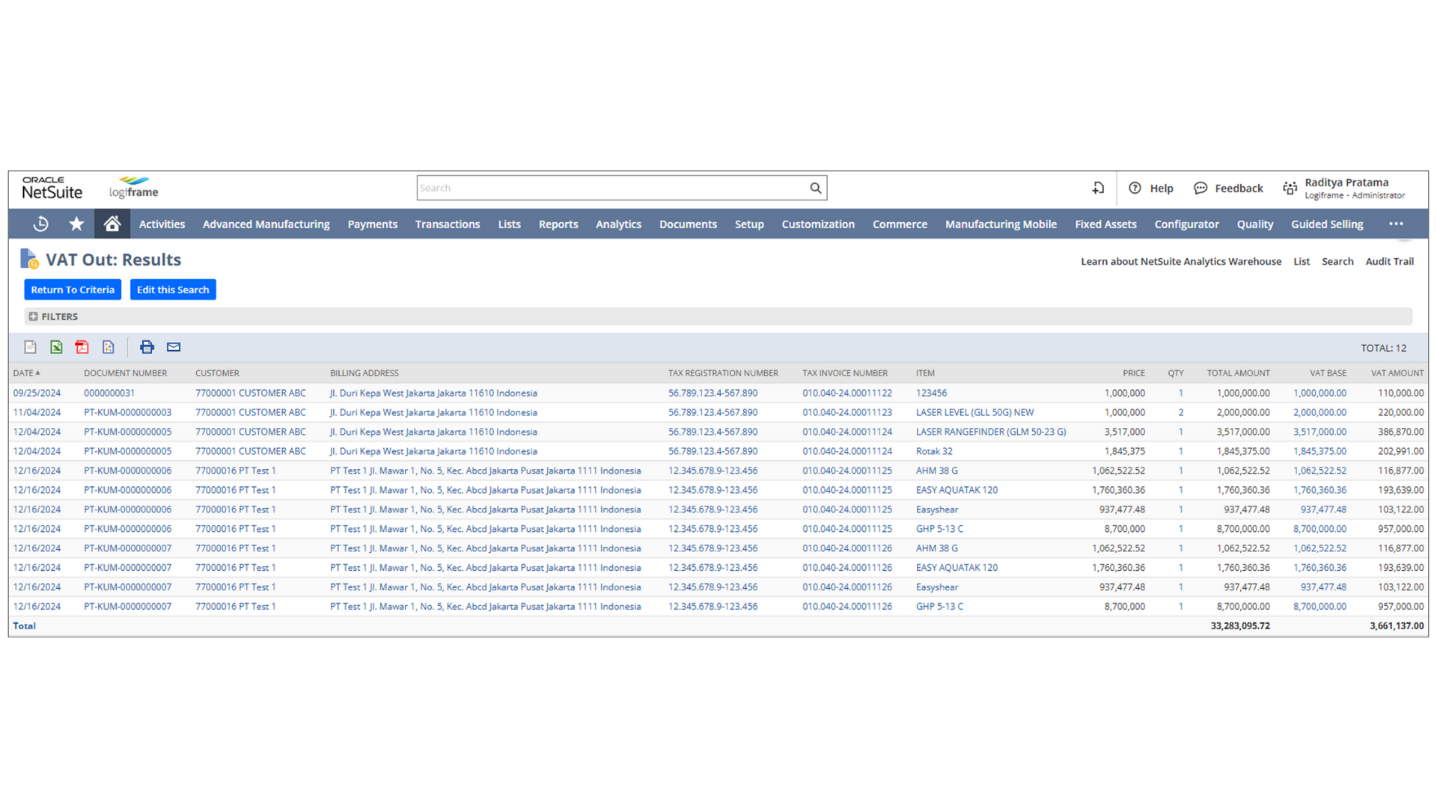Open the Create New icon in header

(x=1098, y=188)
